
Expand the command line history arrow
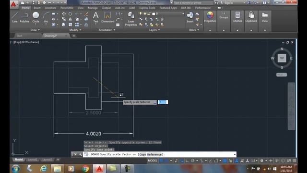point(235,154)
